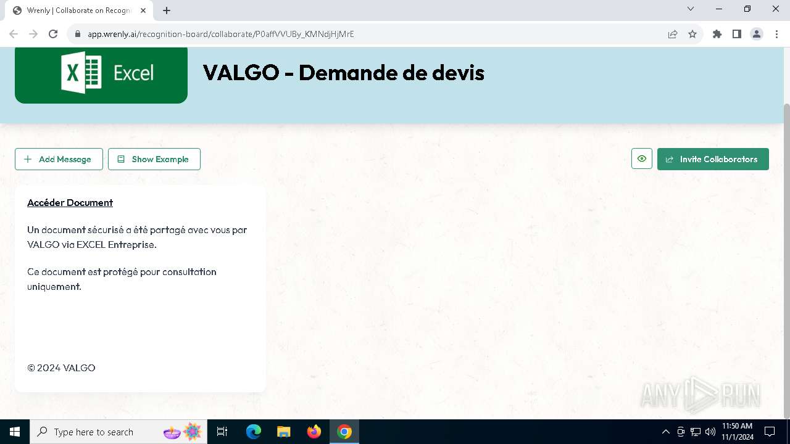The height and width of the screenshot is (444, 790).
Task: Open the Chrome profile avatar icon
Action: pyautogui.click(x=757, y=34)
